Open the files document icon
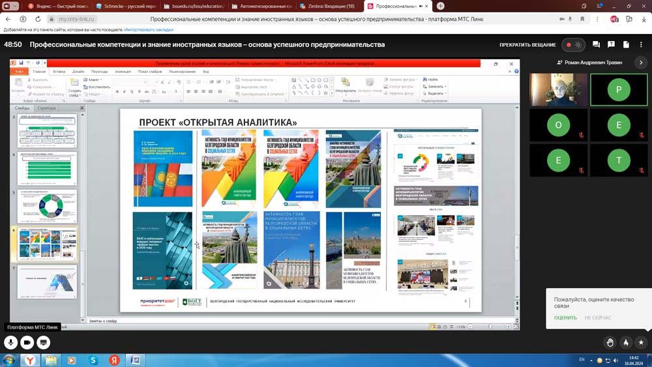 point(626,45)
